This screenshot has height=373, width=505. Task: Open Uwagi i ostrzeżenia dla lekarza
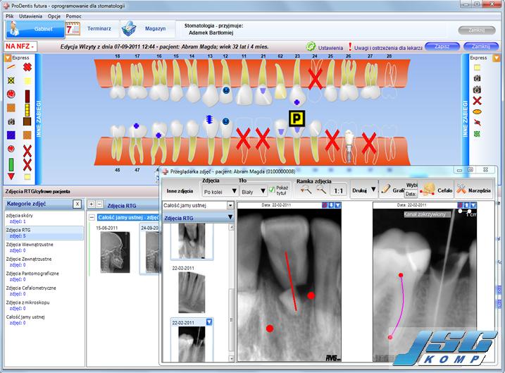pyautogui.click(x=385, y=47)
